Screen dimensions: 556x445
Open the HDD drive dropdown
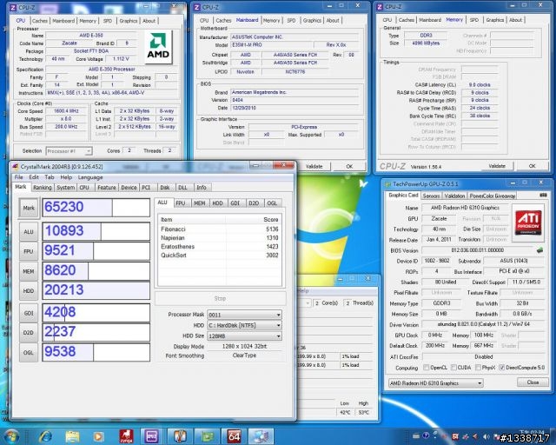point(245,325)
